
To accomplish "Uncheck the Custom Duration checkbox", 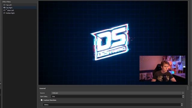I will coord(42,100).
